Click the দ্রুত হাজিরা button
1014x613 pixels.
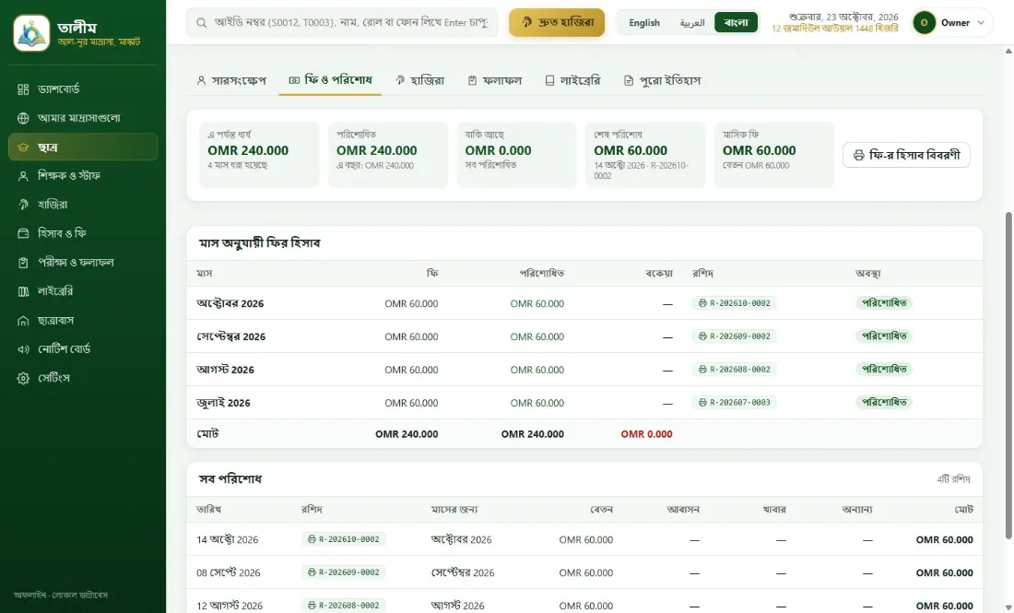click(557, 23)
